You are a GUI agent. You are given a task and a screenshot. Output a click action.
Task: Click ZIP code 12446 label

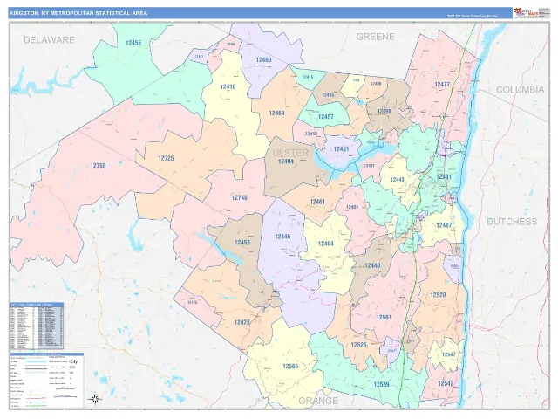[x=282, y=237]
